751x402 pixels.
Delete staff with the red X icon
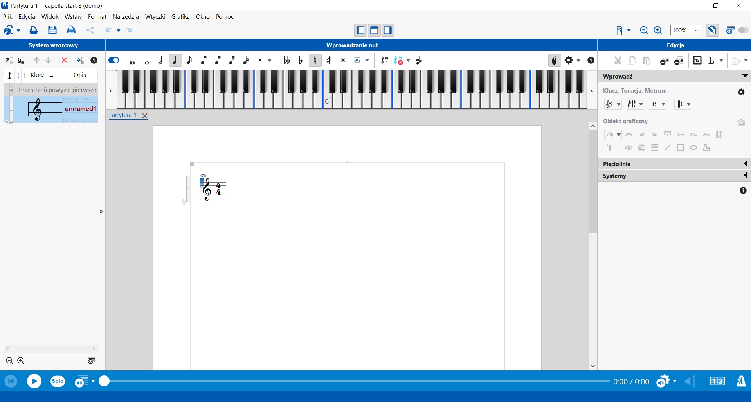(x=64, y=60)
